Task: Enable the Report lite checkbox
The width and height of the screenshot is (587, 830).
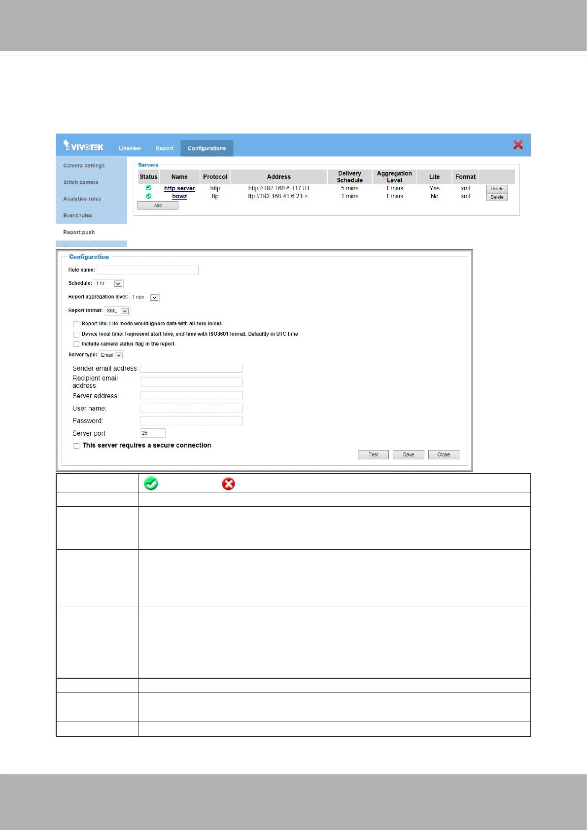Action: click(76, 324)
